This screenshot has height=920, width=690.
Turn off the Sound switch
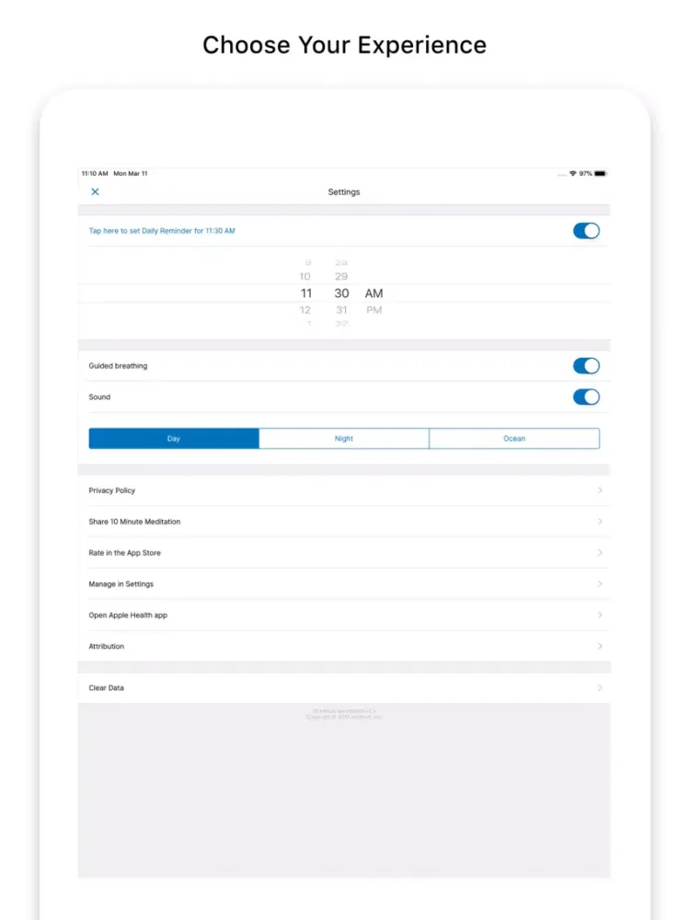tap(586, 397)
